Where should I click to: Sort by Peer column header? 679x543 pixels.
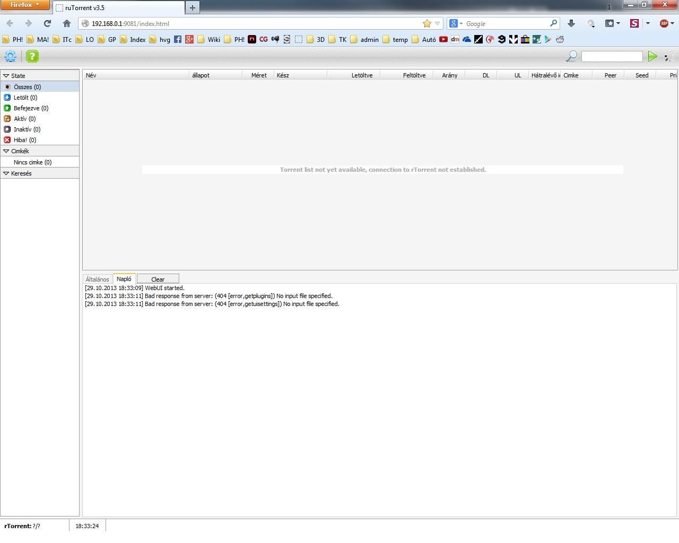point(608,75)
